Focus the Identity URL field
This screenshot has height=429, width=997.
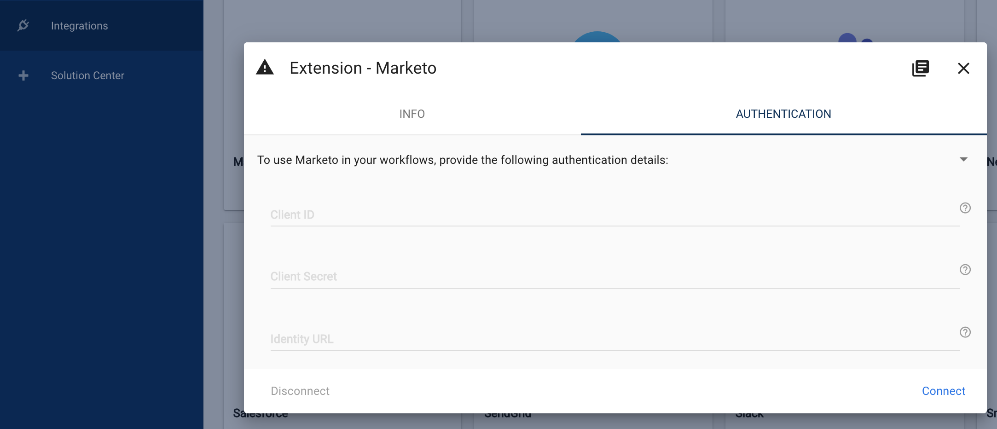615,339
